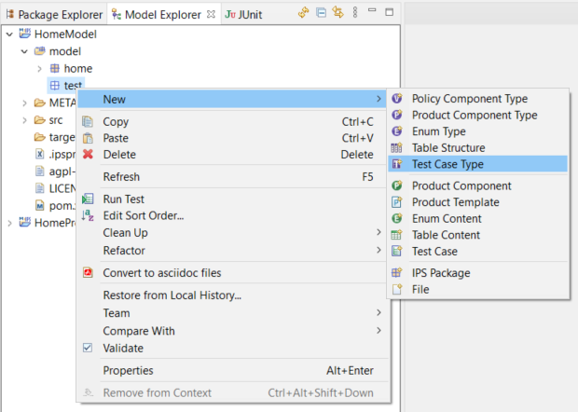Click the red Delete icon

(x=89, y=155)
